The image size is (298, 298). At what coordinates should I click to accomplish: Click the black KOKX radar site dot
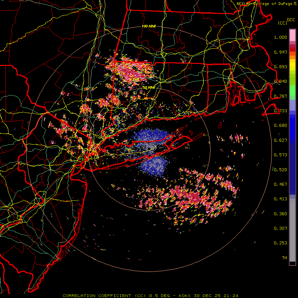149,148
